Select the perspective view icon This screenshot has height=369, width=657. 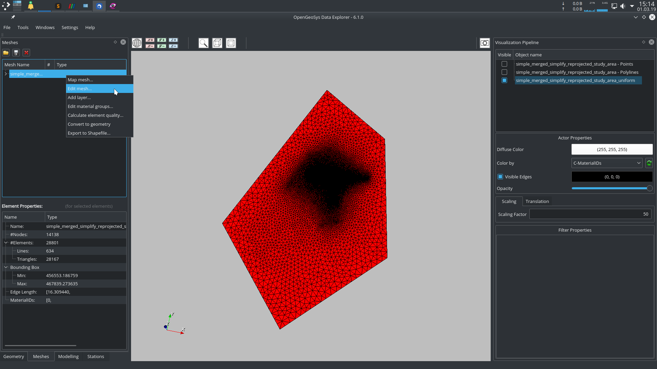tap(217, 43)
